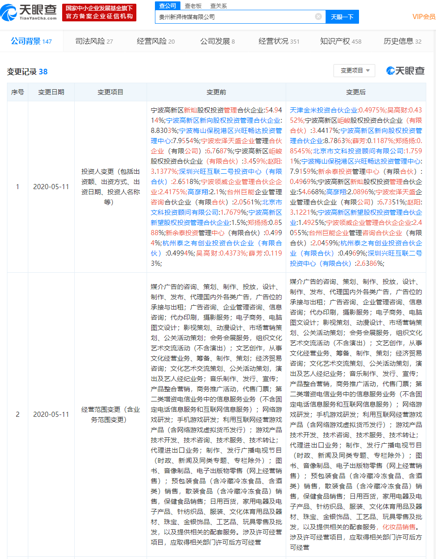Select the 查公司 search tab

167,6
